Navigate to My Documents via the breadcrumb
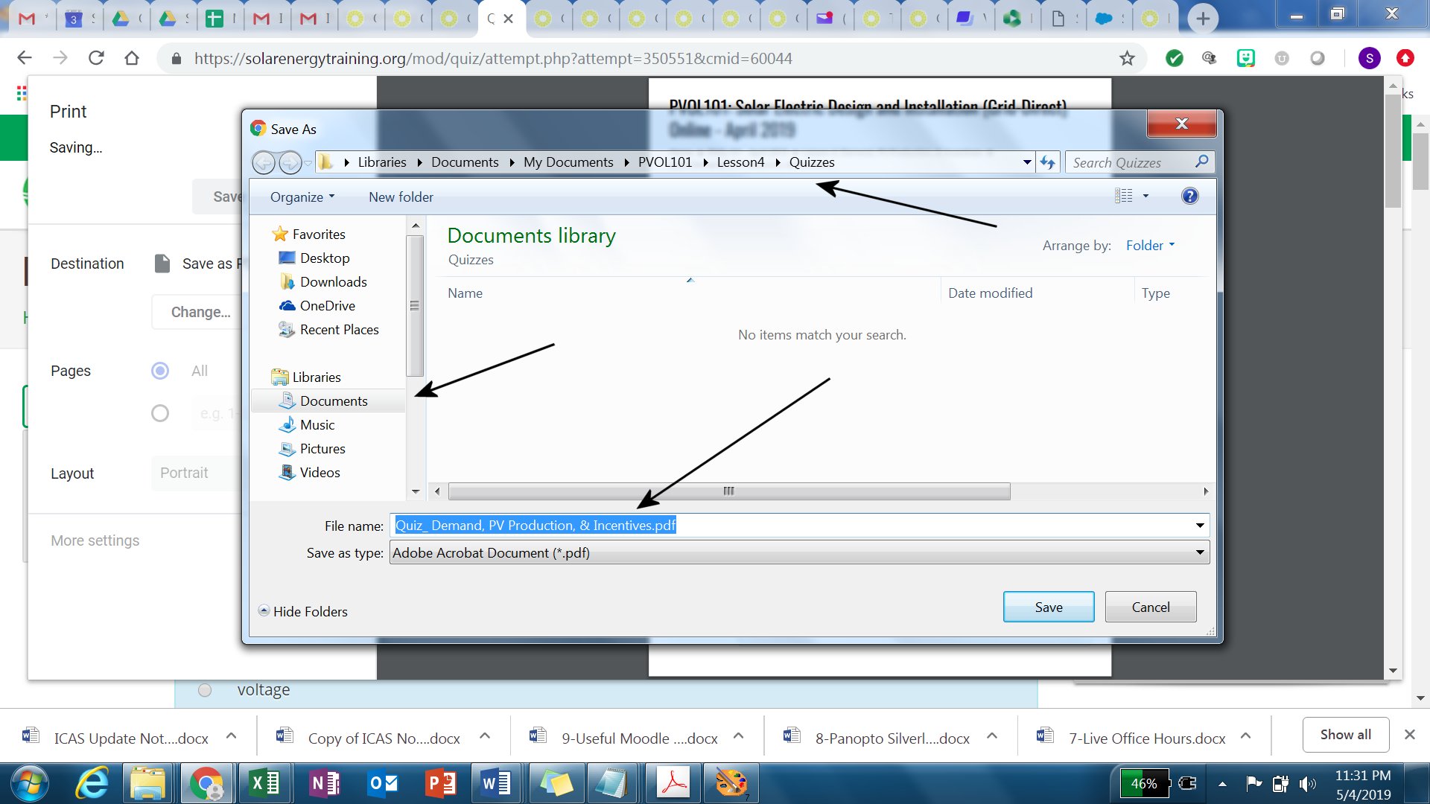This screenshot has width=1430, height=804. coord(568,162)
